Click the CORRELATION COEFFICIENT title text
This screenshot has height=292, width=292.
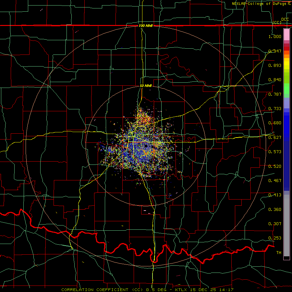[95, 290]
